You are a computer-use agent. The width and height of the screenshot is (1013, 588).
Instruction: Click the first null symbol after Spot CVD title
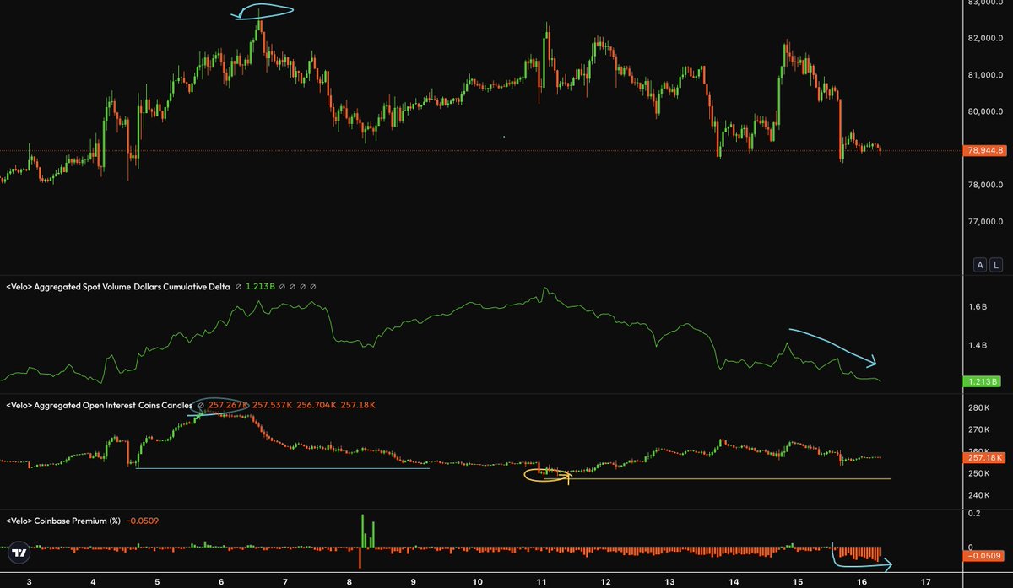click(239, 288)
